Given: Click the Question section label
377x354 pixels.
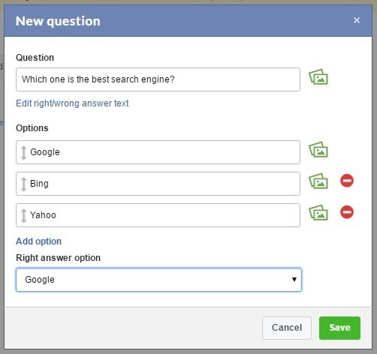Looking at the screenshot, I should [35, 58].
